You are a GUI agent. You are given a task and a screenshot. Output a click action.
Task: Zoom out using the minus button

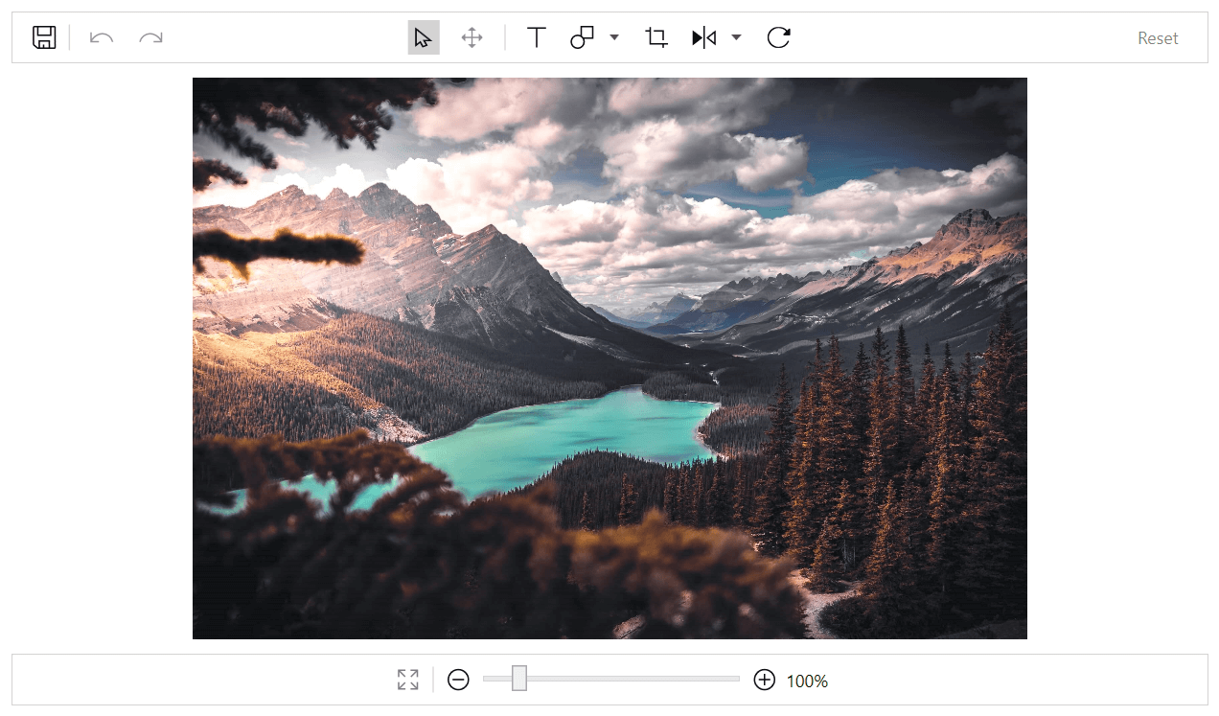click(459, 680)
